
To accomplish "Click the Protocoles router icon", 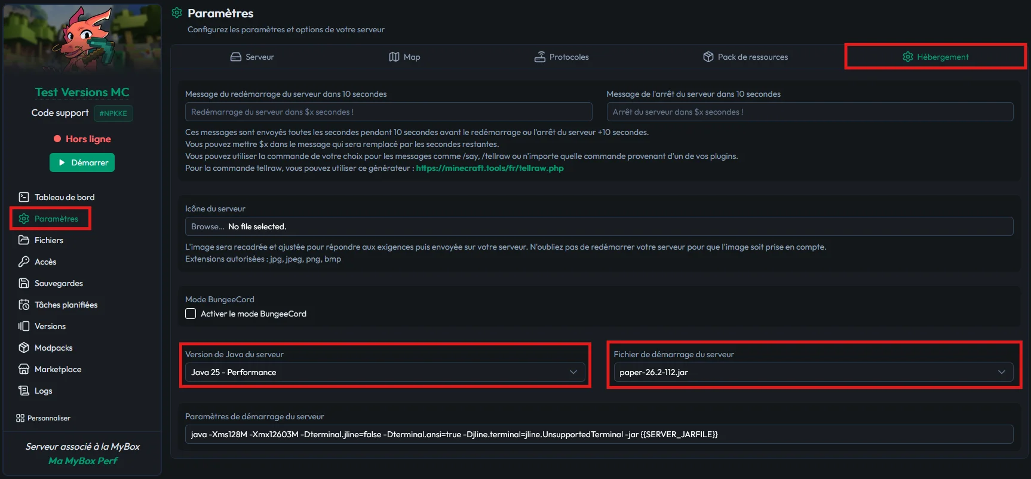I will coord(540,57).
